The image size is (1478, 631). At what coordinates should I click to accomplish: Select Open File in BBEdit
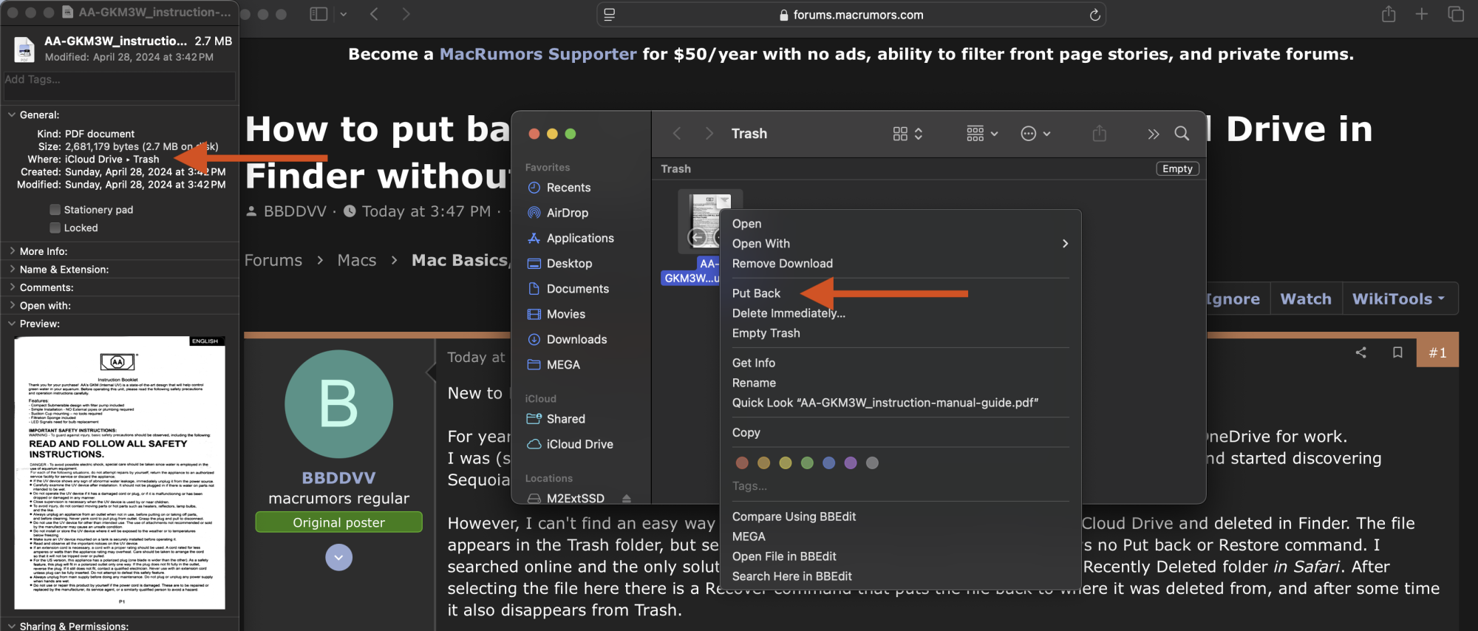(784, 556)
